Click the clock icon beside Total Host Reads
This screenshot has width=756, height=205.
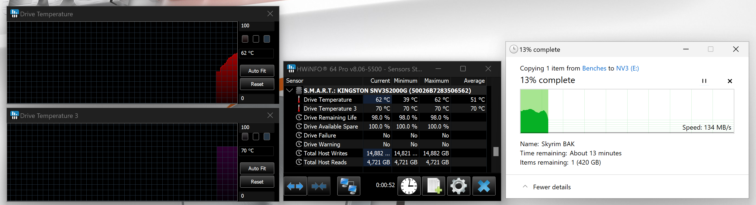(x=299, y=162)
